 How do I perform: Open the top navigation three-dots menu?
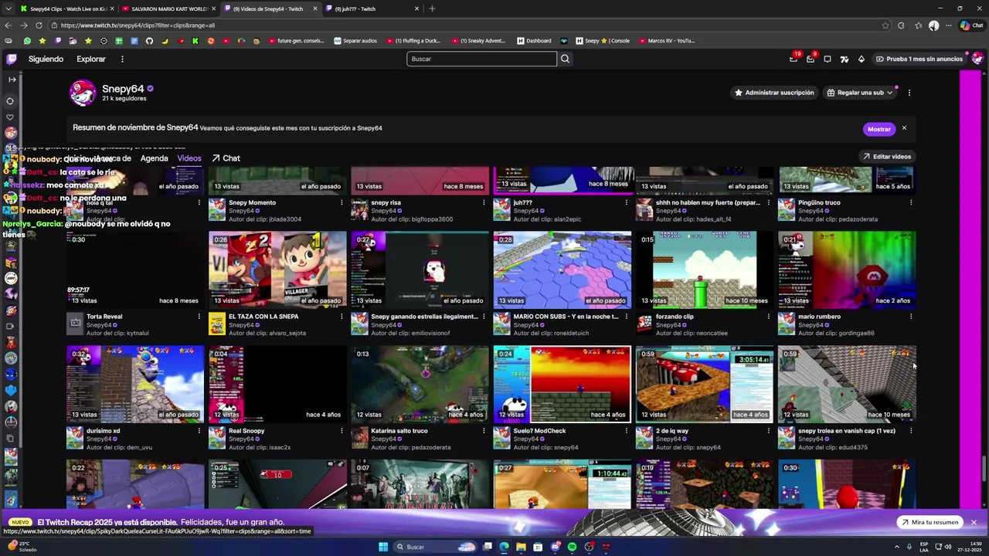point(122,59)
